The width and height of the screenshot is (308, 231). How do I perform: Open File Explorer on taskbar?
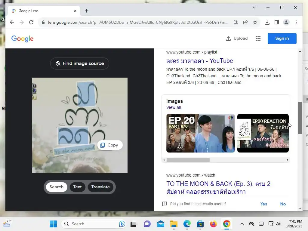[174, 224]
